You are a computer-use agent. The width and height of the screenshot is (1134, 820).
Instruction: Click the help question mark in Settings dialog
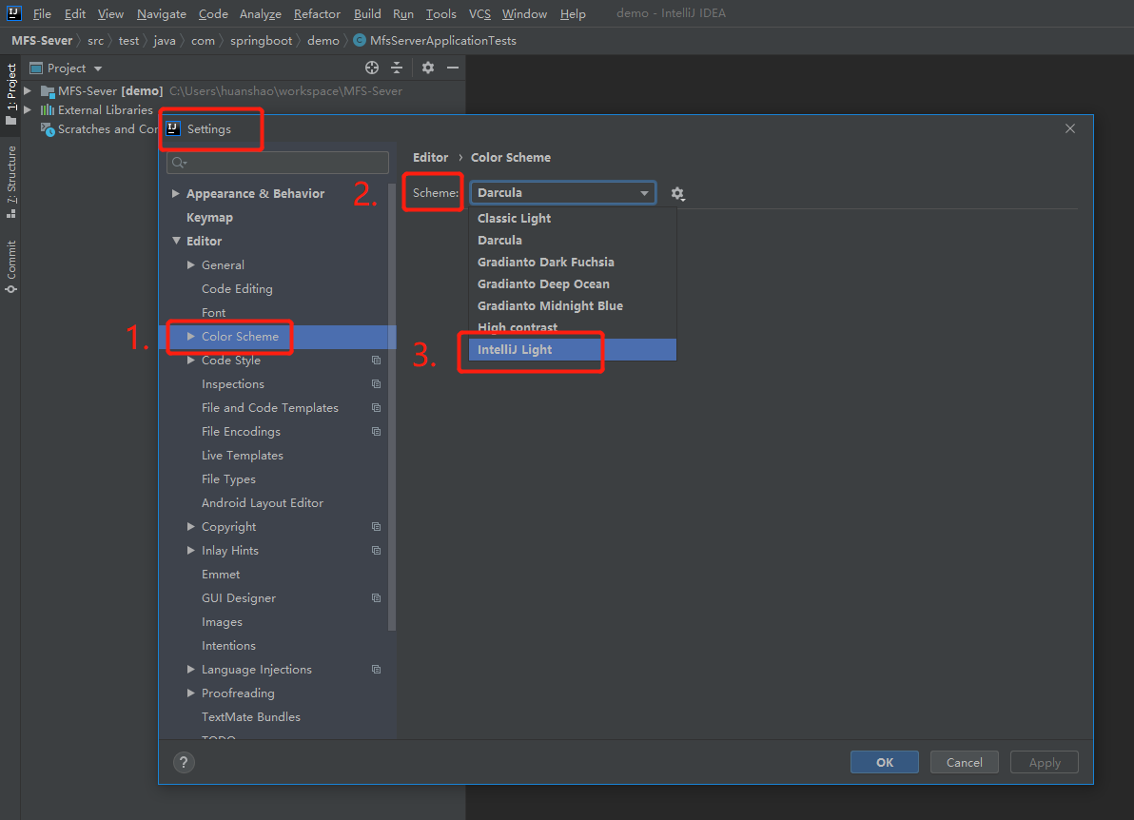[184, 762]
